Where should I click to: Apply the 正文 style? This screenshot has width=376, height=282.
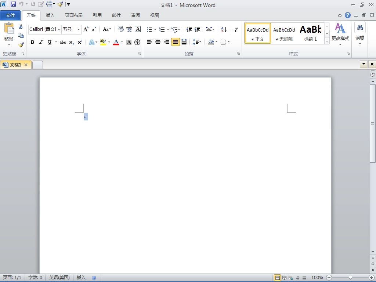[258, 33]
